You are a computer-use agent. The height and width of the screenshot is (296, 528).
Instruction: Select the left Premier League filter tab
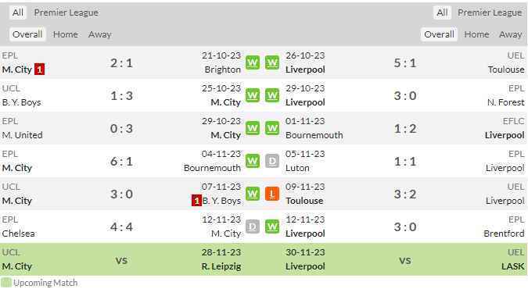click(66, 12)
